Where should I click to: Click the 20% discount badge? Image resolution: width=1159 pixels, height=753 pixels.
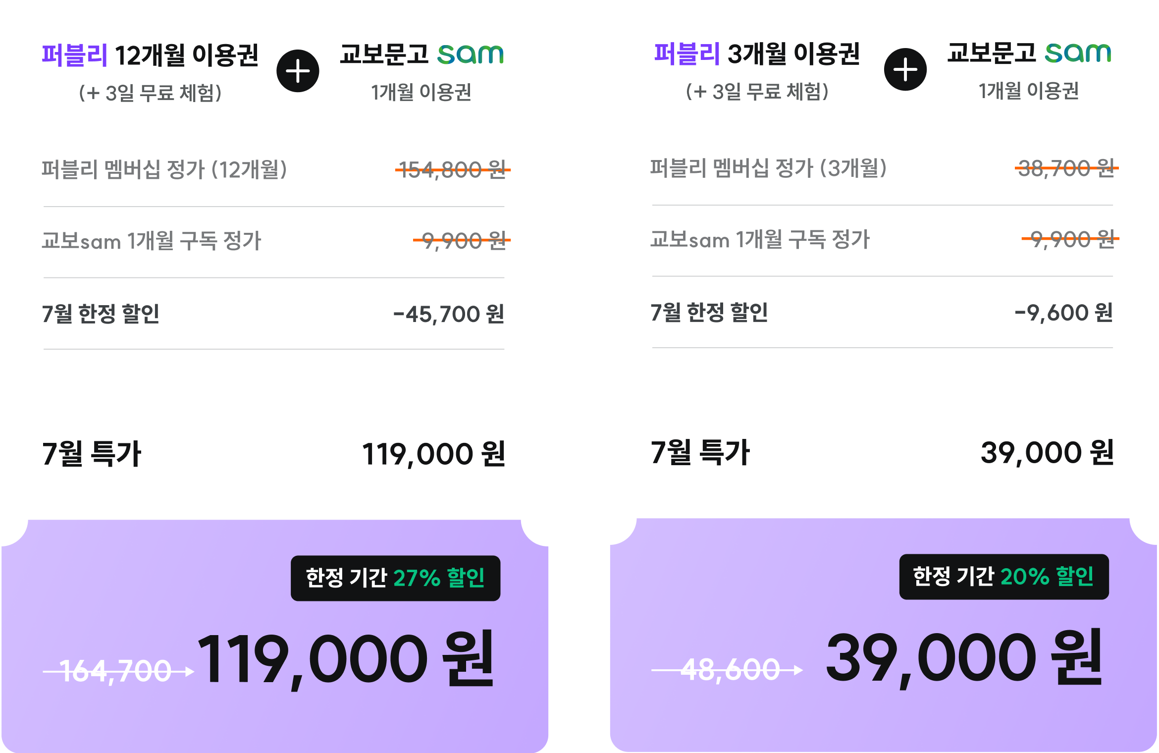(x=1004, y=577)
